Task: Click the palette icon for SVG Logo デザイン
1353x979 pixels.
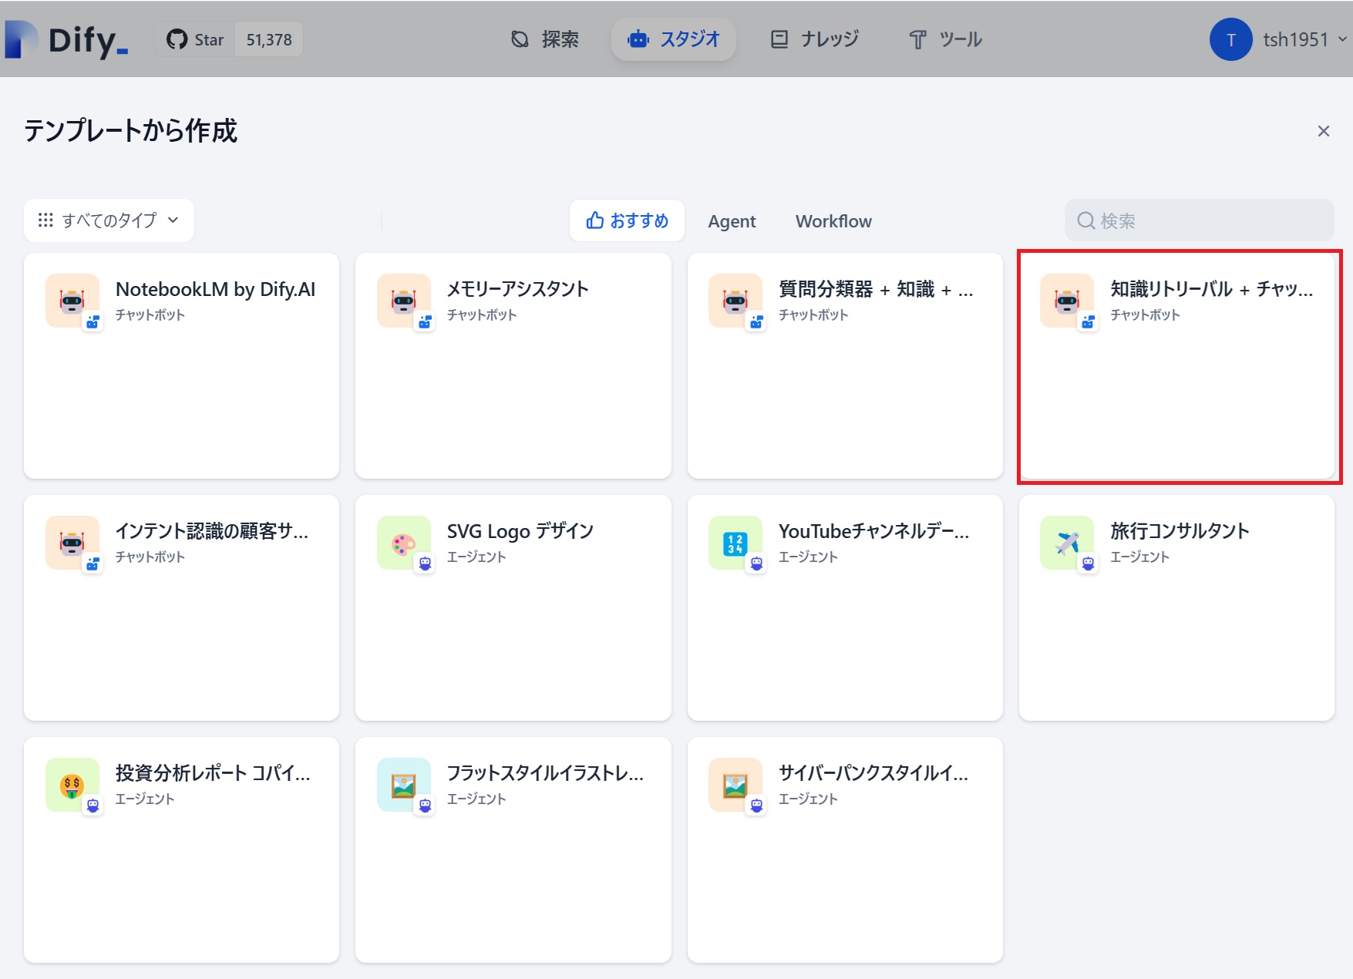Action: point(404,543)
